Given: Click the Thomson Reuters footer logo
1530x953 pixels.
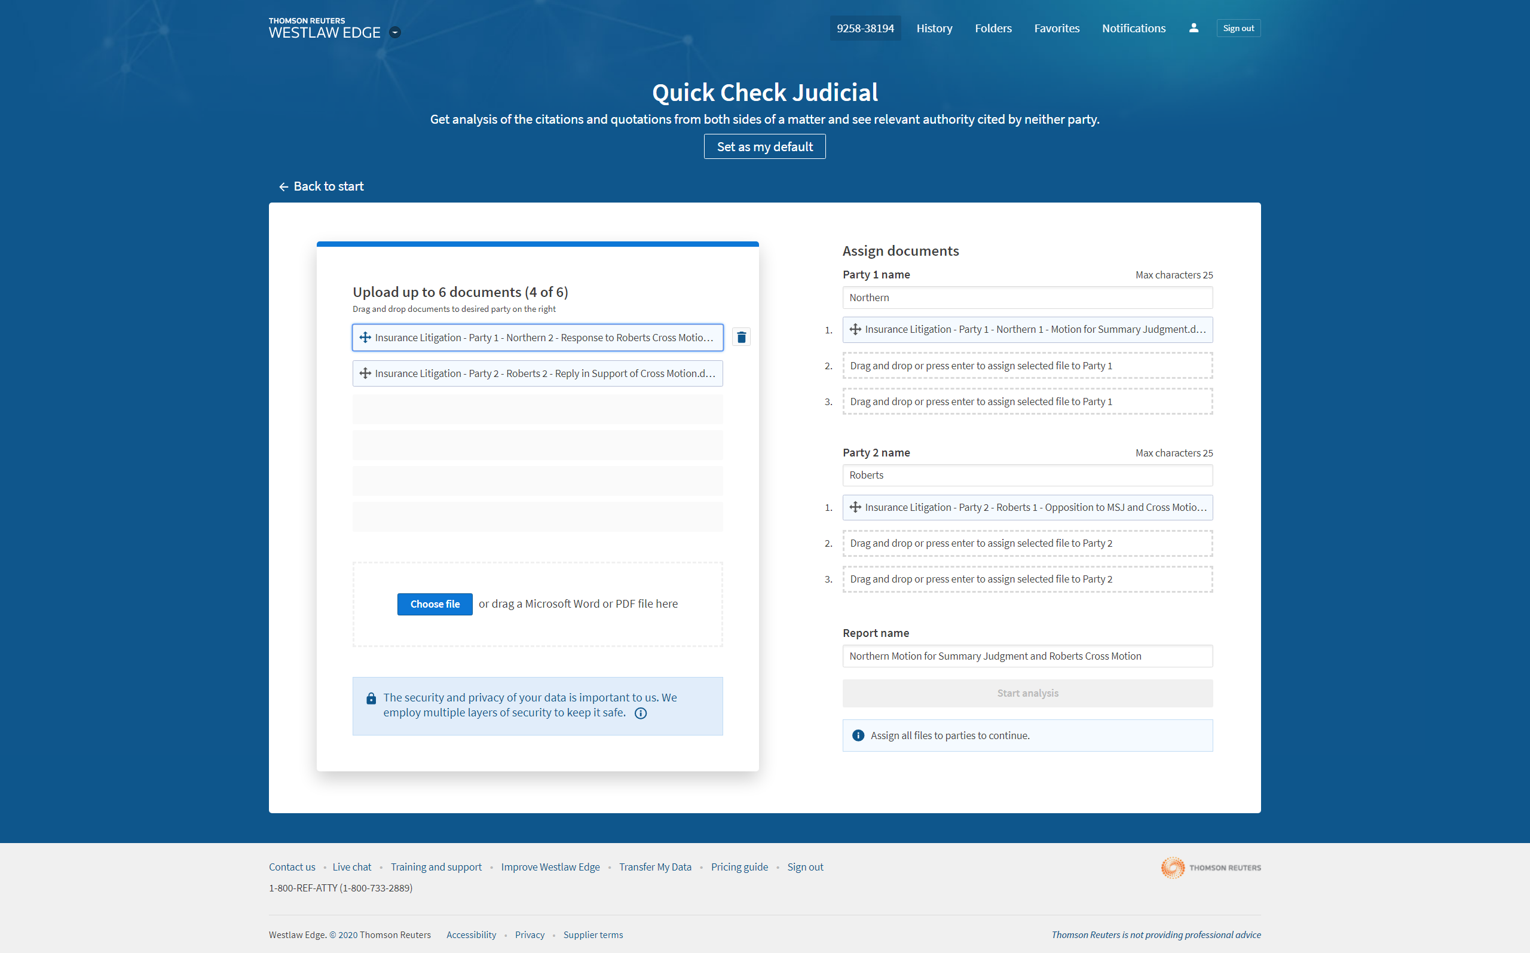Looking at the screenshot, I should (1210, 868).
